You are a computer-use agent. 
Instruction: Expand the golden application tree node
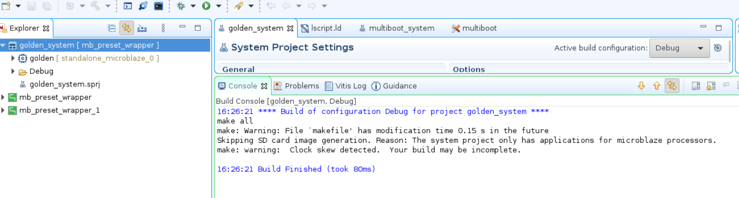[13, 58]
